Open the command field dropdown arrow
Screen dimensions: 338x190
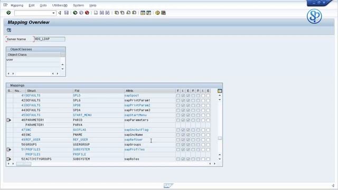[x=53, y=13]
